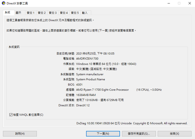Go to next page with 下一頁(N)
This screenshot has height=139, width=195.
103,134
